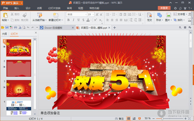194x121 pixels.
Task: Switch to normal view in status bar
Action: pyautogui.click(x=129, y=119)
